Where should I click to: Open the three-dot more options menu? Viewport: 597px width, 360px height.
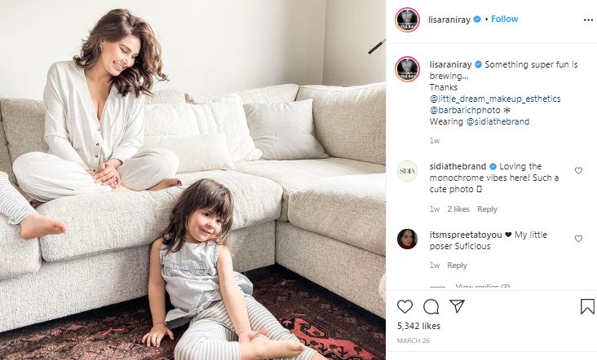[x=588, y=20]
